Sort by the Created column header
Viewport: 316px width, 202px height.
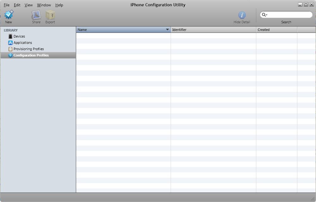pyautogui.click(x=276, y=30)
